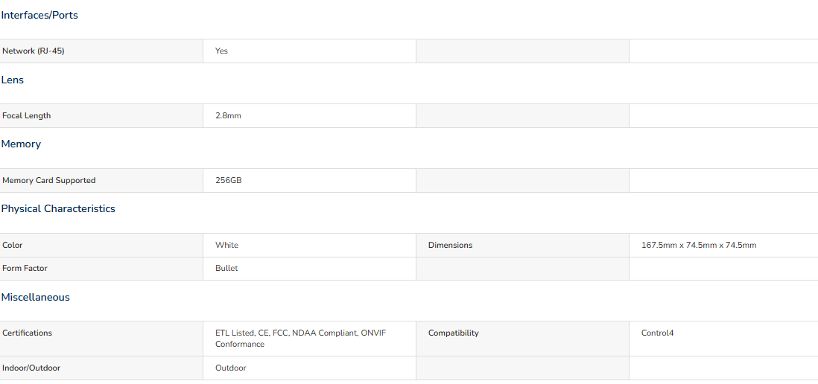Click the Lens section heading
Screen dimensions: 818x384
13,80
